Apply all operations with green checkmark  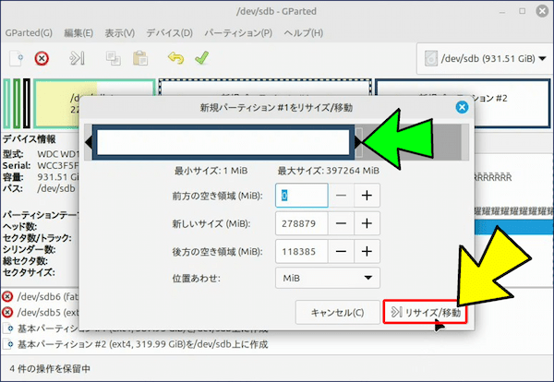click(x=201, y=58)
